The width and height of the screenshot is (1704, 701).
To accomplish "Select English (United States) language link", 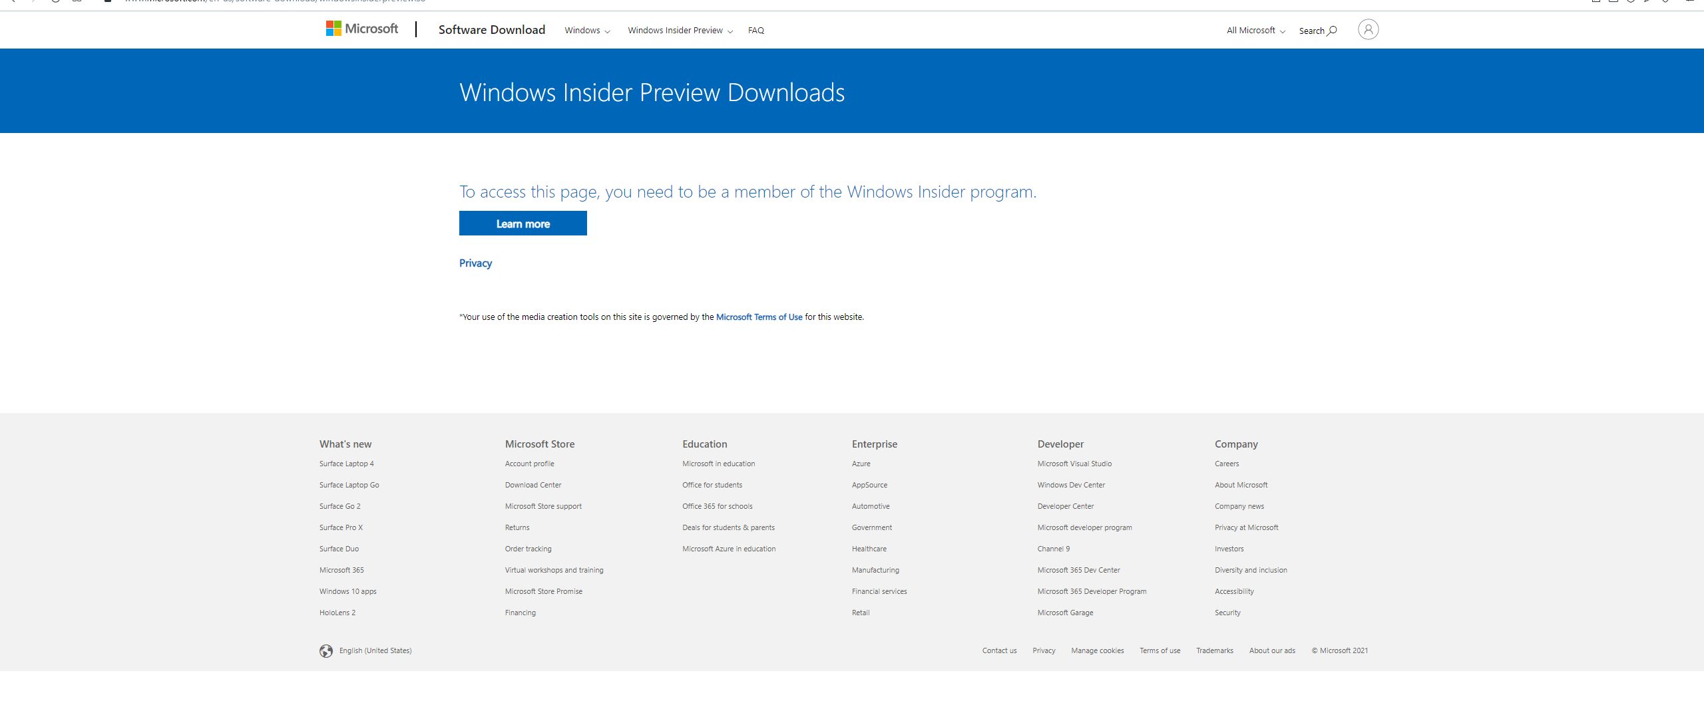I will point(375,651).
